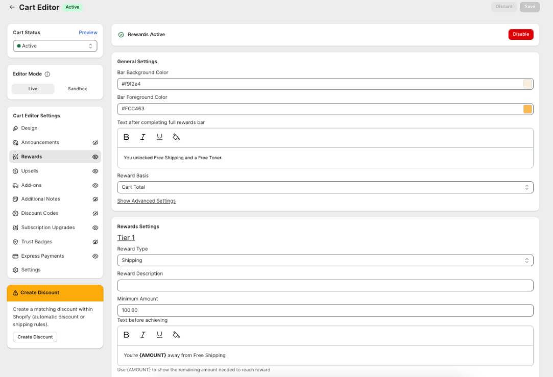
Task: Toggle bold in Text before achieving editor
Action: coord(126,335)
